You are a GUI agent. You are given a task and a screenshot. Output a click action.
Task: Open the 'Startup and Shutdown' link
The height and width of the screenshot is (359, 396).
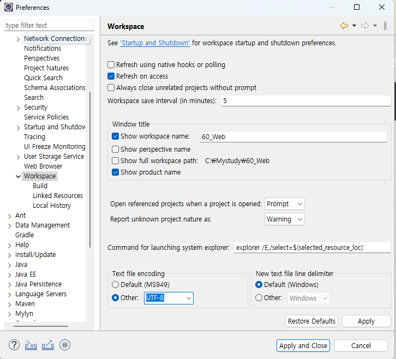point(155,43)
